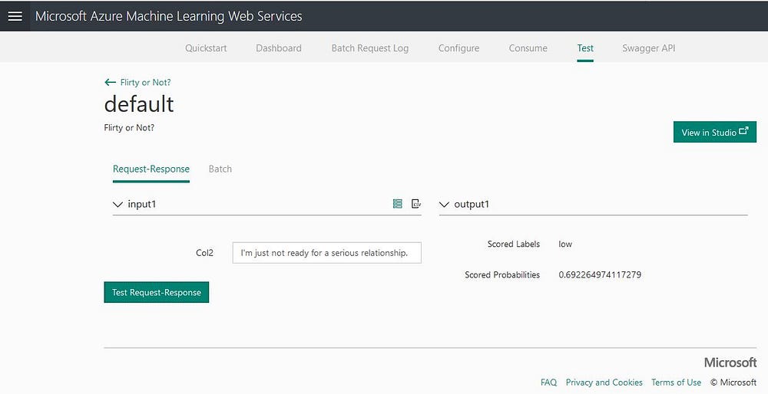This screenshot has width=768, height=394.
Task: Click the Scored Probabilities label
Action: point(502,274)
